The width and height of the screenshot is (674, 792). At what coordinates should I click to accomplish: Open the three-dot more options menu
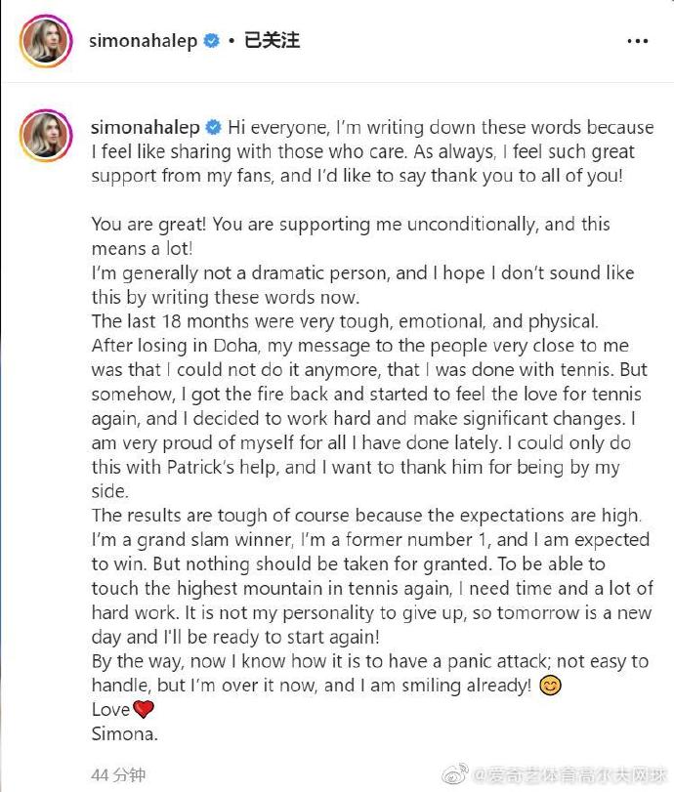(637, 41)
